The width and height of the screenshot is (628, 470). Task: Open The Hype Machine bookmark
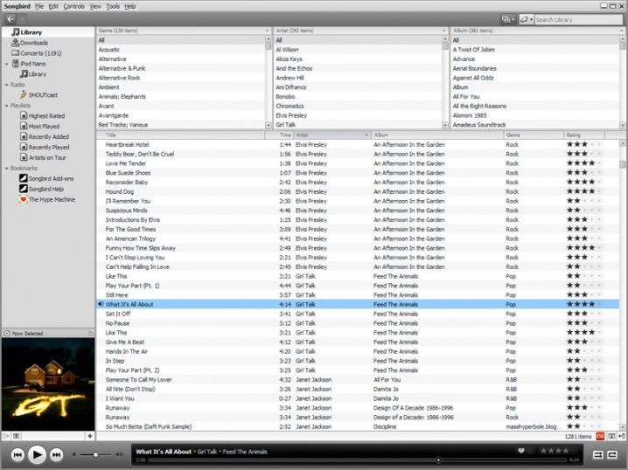[52, 199]
